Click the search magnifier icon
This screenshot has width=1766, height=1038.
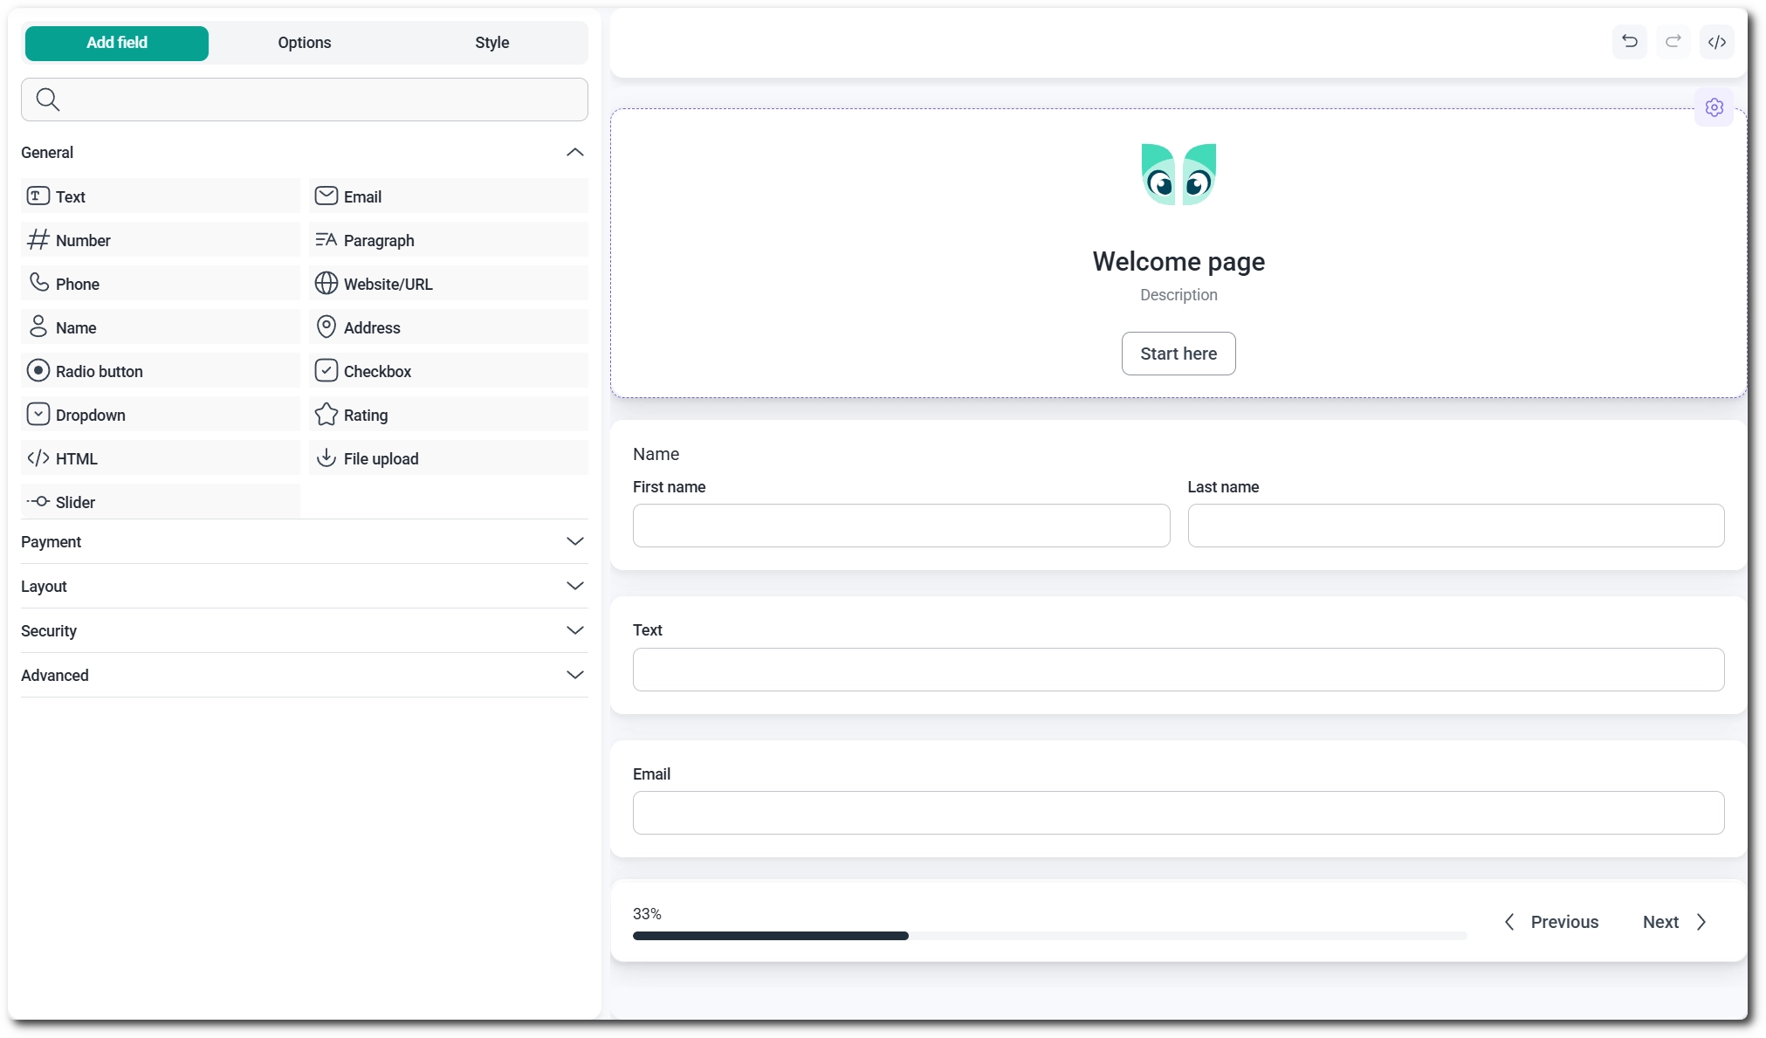(48, 100)
